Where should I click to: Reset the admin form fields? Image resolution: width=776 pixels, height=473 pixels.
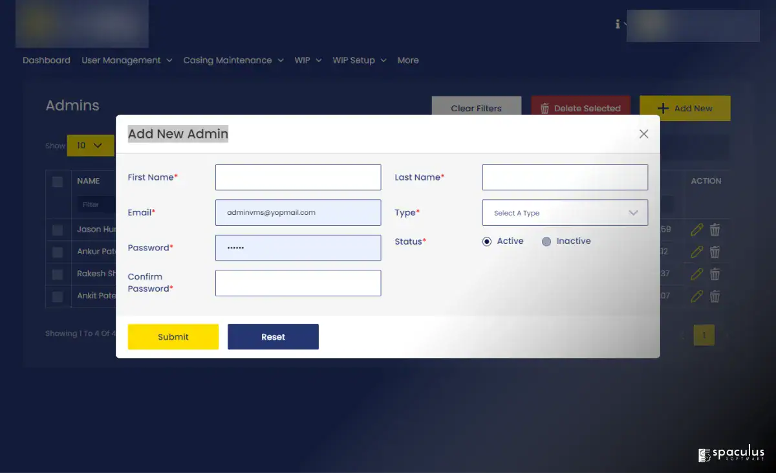pos(273,336)
